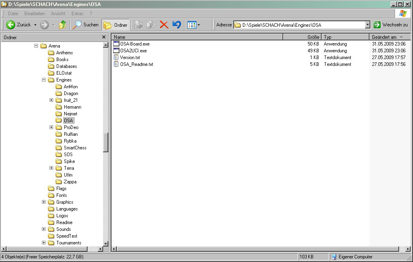This screenshot has height=262, width=413.
Task: Expand the Terra folder node
Action: click(x=52, y=168)
